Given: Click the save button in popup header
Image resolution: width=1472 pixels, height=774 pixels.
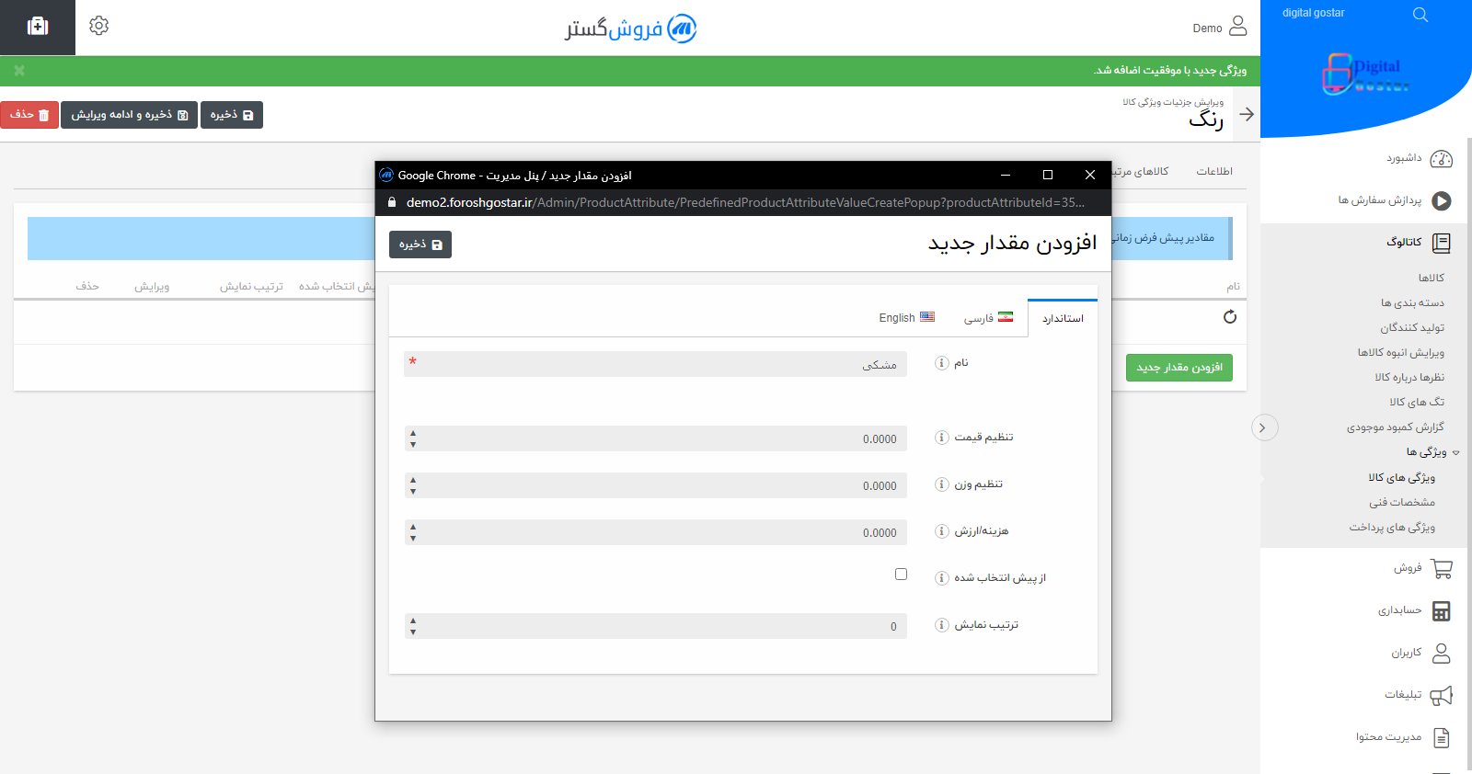Looking at the screenshot, I should coord(420,245).
